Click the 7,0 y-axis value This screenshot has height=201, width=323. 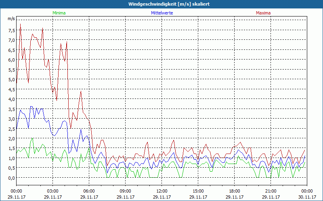coord(12,41)
